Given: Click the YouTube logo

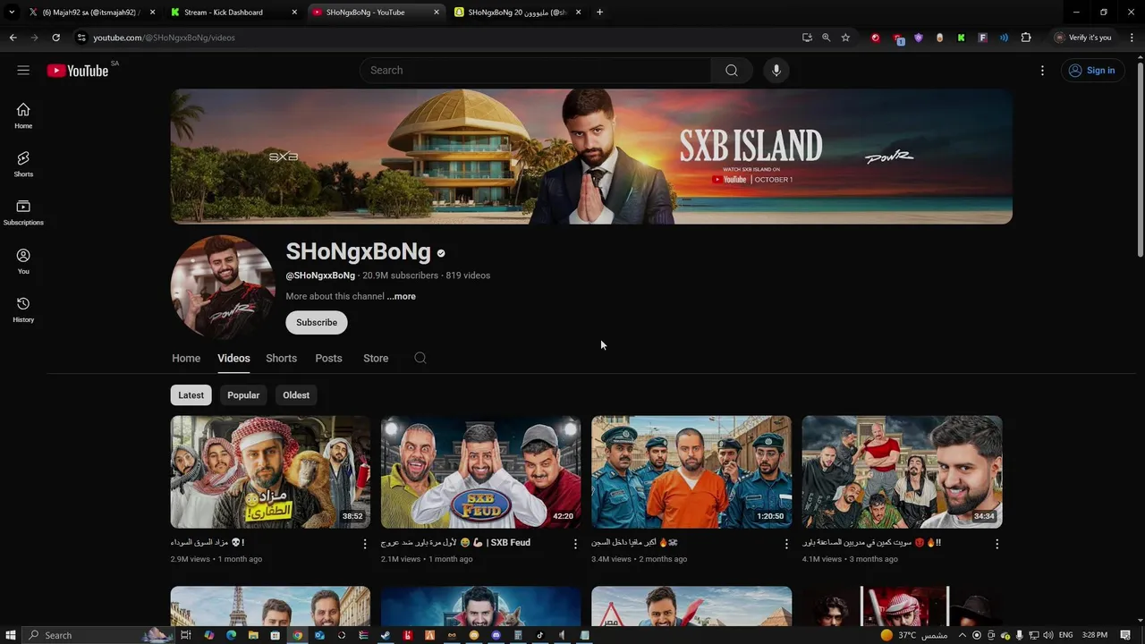Looking at the screenshot, I should 78,71.
